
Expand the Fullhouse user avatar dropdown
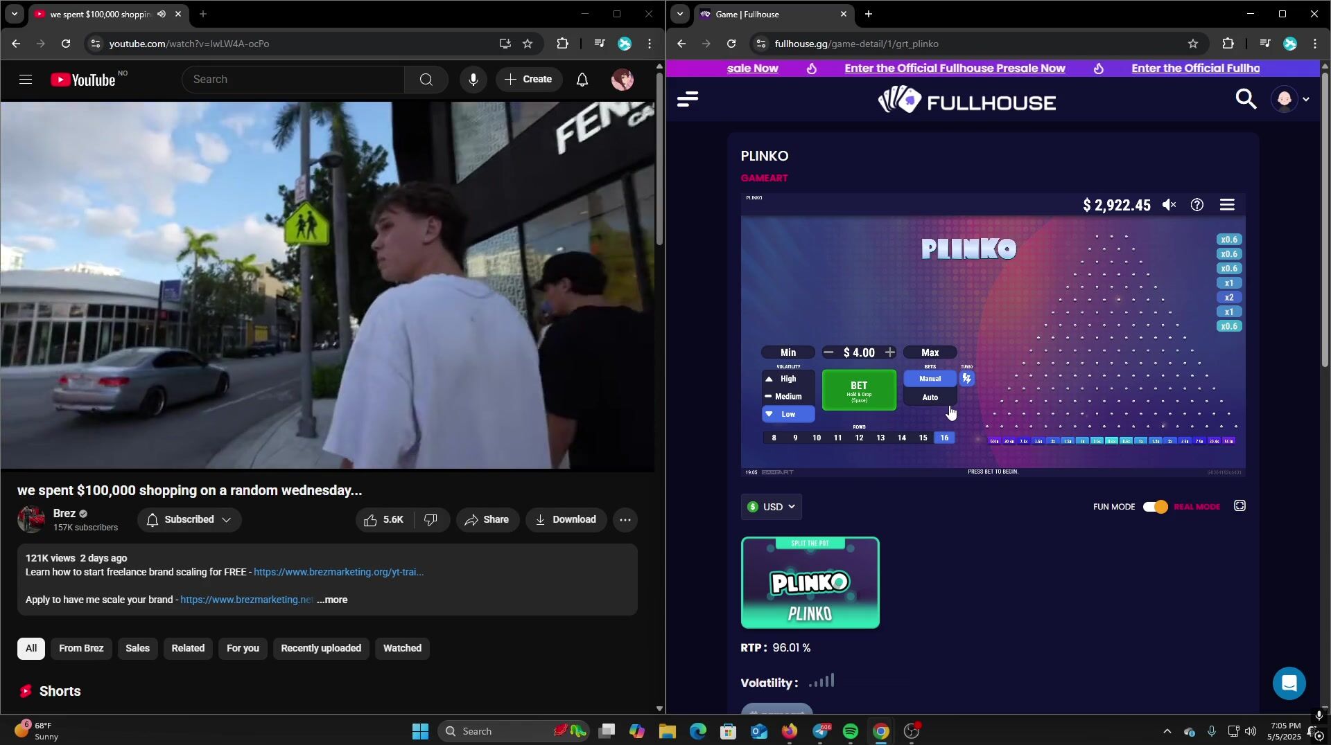coord(1291,100)
